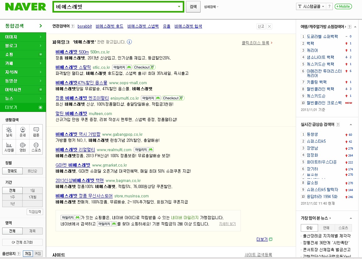Image resolution: width=362 pixels, height=259 pixels.
Task: Click help icon beside 옵션유지
Action: [x=19, y=254]
